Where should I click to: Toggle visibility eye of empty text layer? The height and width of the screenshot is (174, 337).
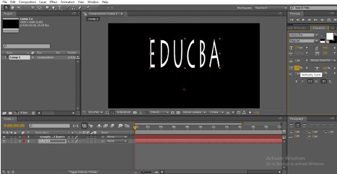pos(4,137)
